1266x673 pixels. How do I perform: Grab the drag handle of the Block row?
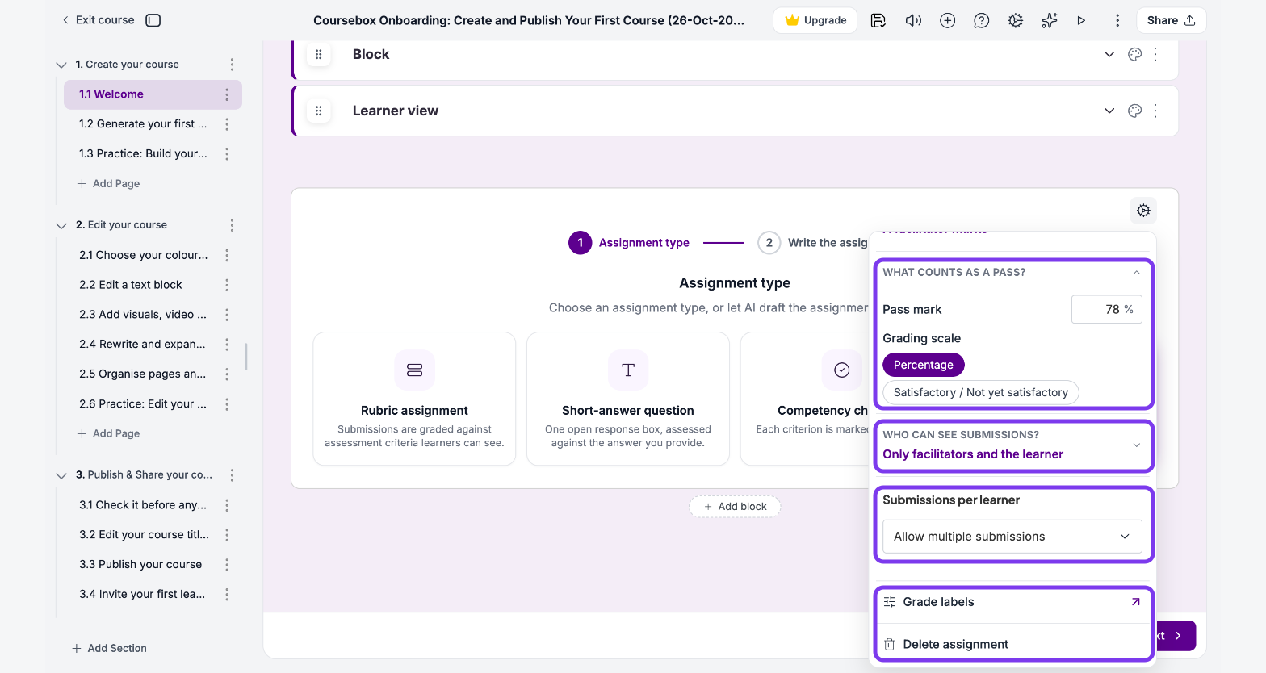tap(319, 54)
